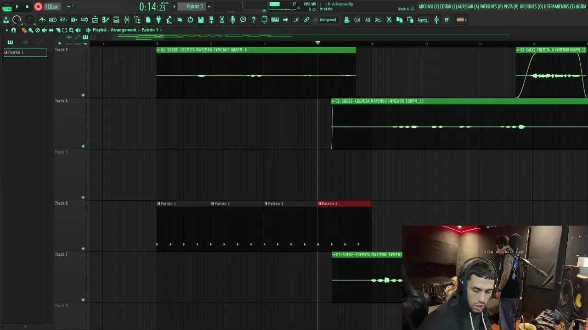Open EDITAR (E) menu

click(448, 6)
